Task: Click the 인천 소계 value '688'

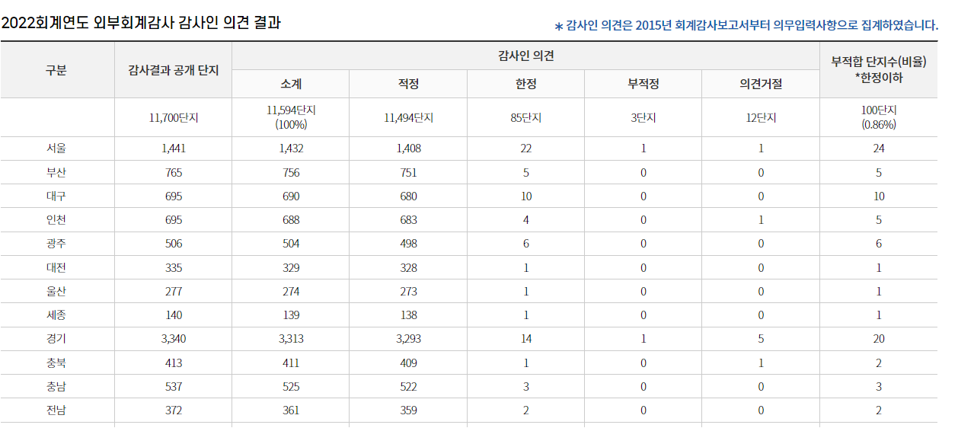Action: 291,220
